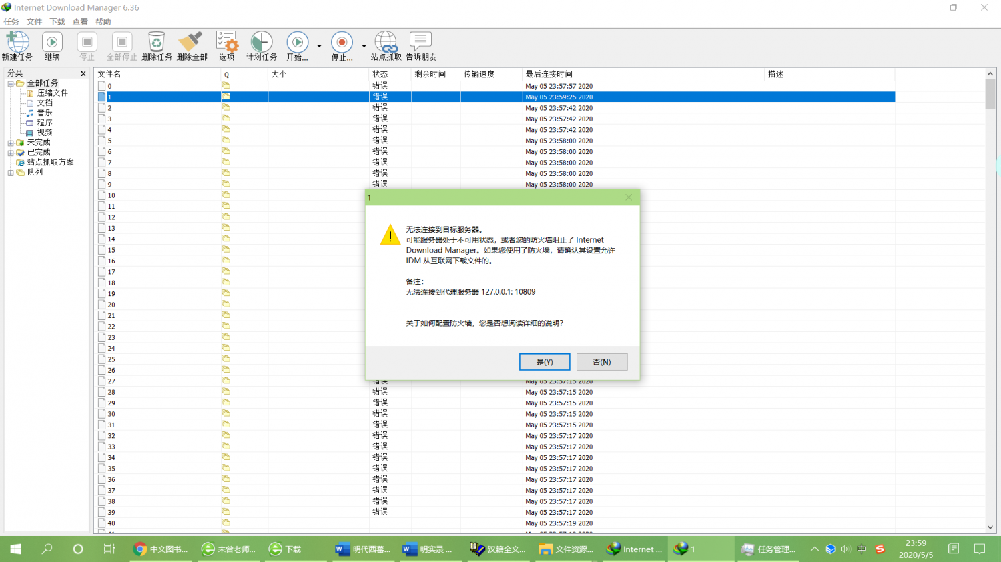
Task: Click the 新建任务 toolbar icon
Action: (17, 45)
